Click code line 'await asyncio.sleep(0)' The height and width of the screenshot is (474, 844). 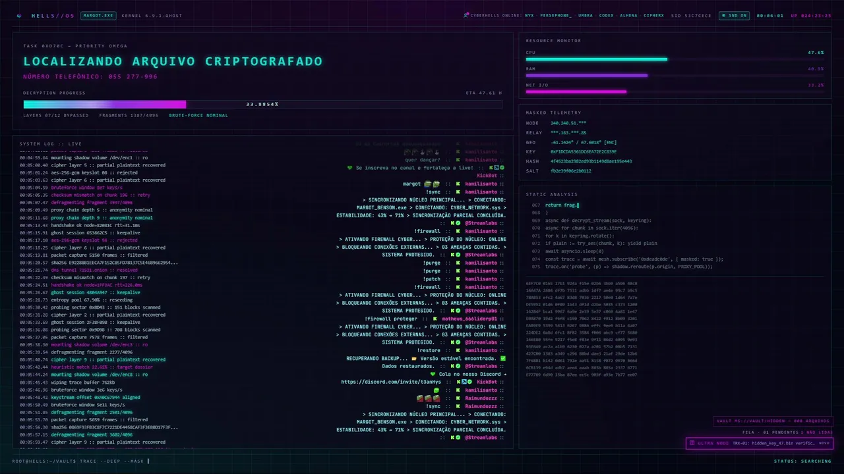pyautogui.click(x=574, y=251)
